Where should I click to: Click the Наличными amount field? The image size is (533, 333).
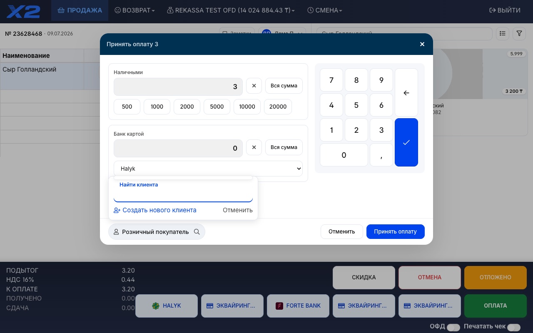click(178, 87)
